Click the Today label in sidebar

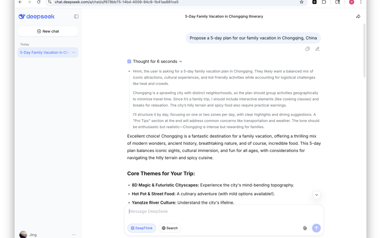[x=25, y=44]
